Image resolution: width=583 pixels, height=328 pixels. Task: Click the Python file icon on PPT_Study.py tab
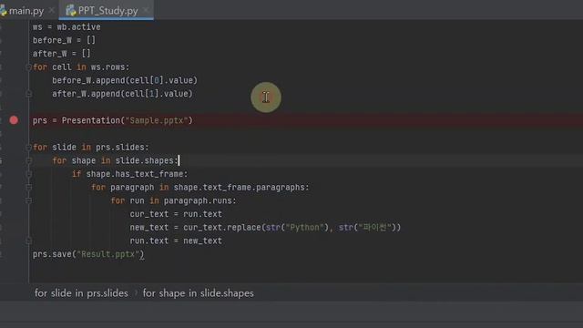[x=70, y=11]
